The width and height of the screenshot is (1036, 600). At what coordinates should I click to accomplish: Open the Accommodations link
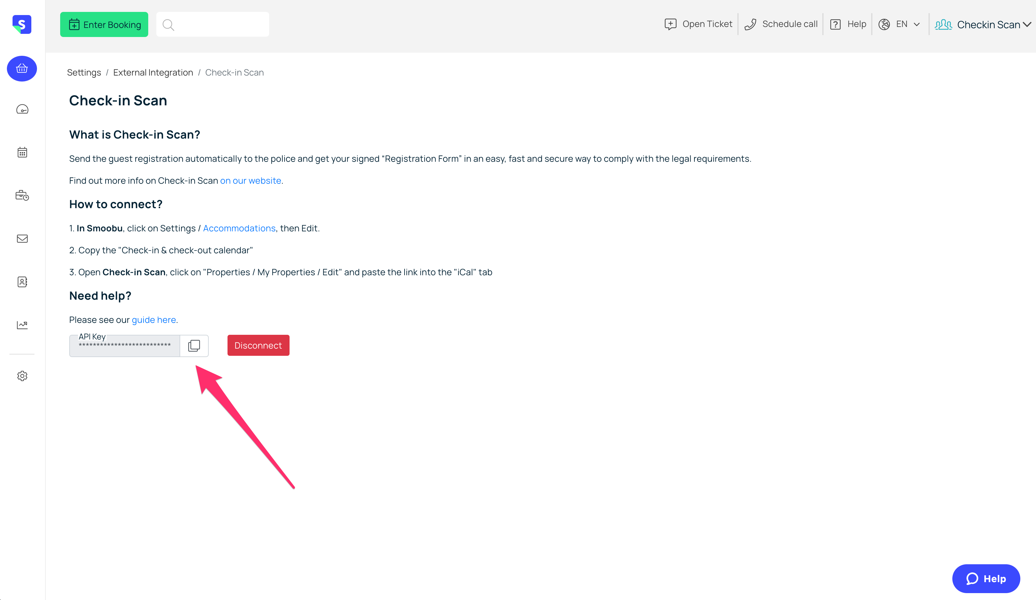click(x=239, y=228)
